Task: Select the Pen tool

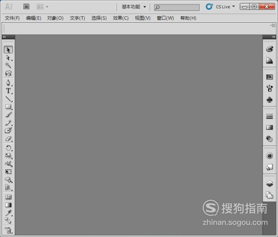Action: coord(8,83)
